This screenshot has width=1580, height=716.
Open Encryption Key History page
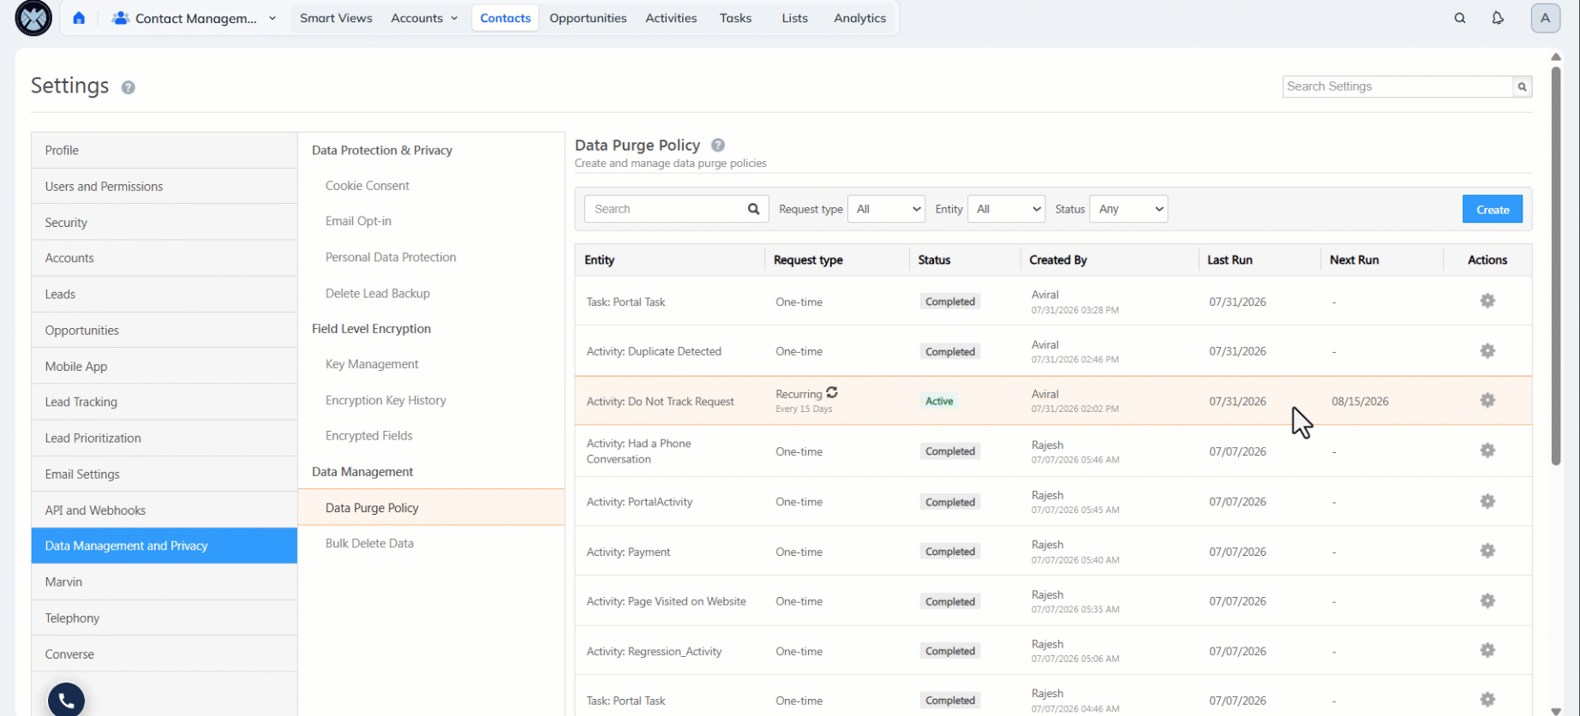[386, 400]
